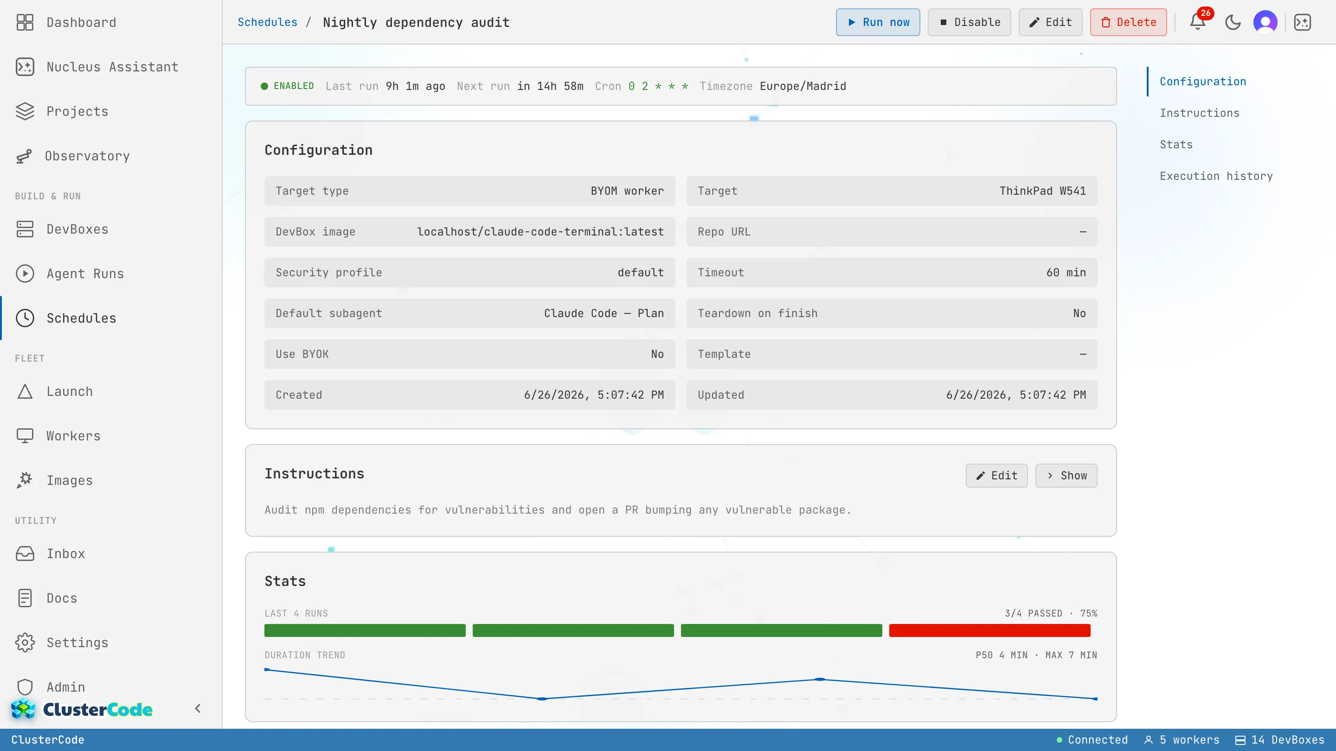Disable the schedule
1336x751 pixels.
coord(970,22)
